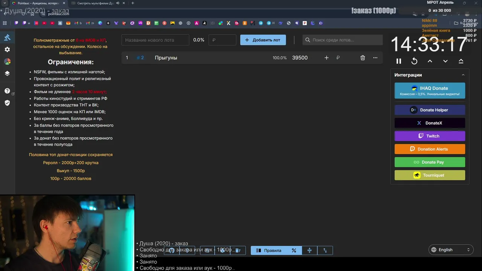Click the #2 lot identifier

coord(140,58)
